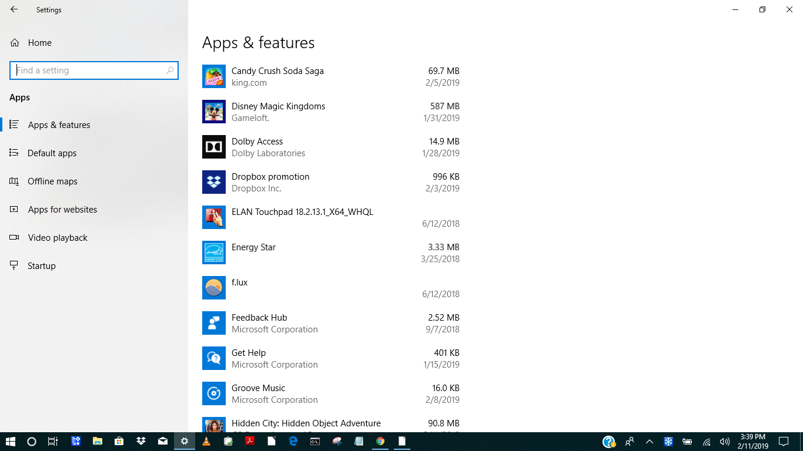Screen dimensions: 803x451
Task: Select the Dropbox promotion app name
Action: pyautogui.click(x=270, y=177)
